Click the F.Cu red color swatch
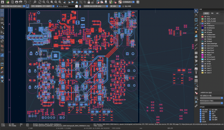 tap(202, 17)
